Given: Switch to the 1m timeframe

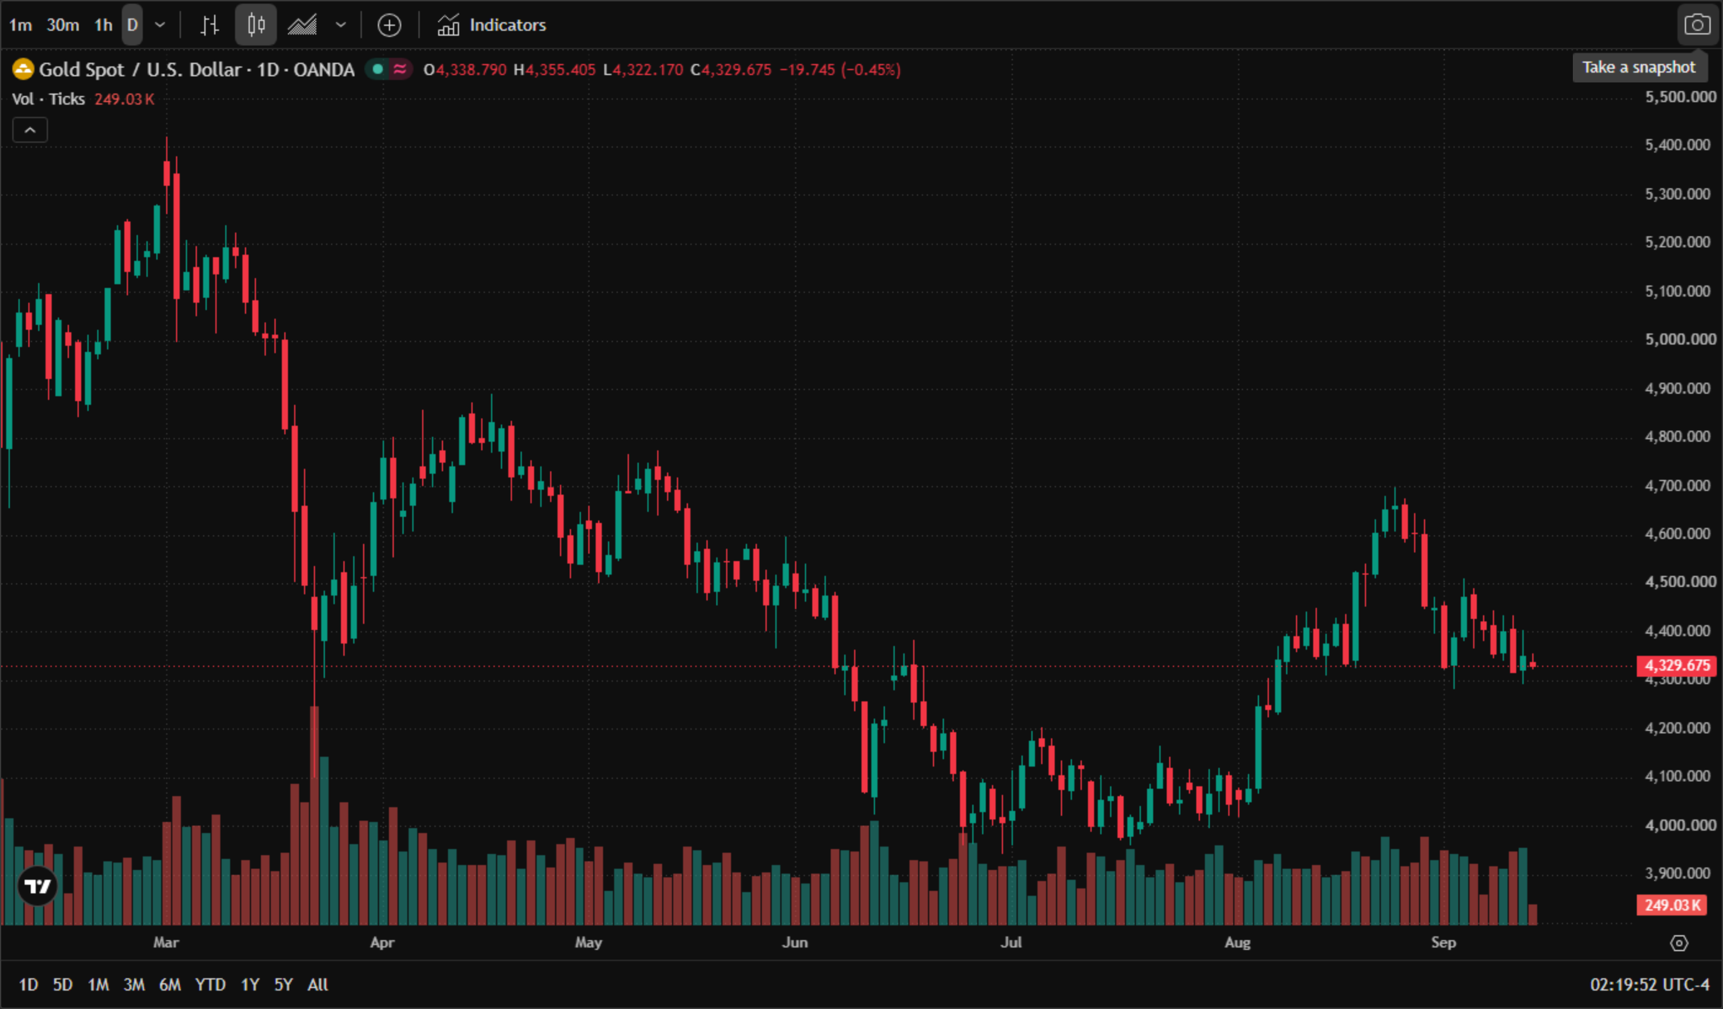Looking at the screenshot, I should [20, 25].
